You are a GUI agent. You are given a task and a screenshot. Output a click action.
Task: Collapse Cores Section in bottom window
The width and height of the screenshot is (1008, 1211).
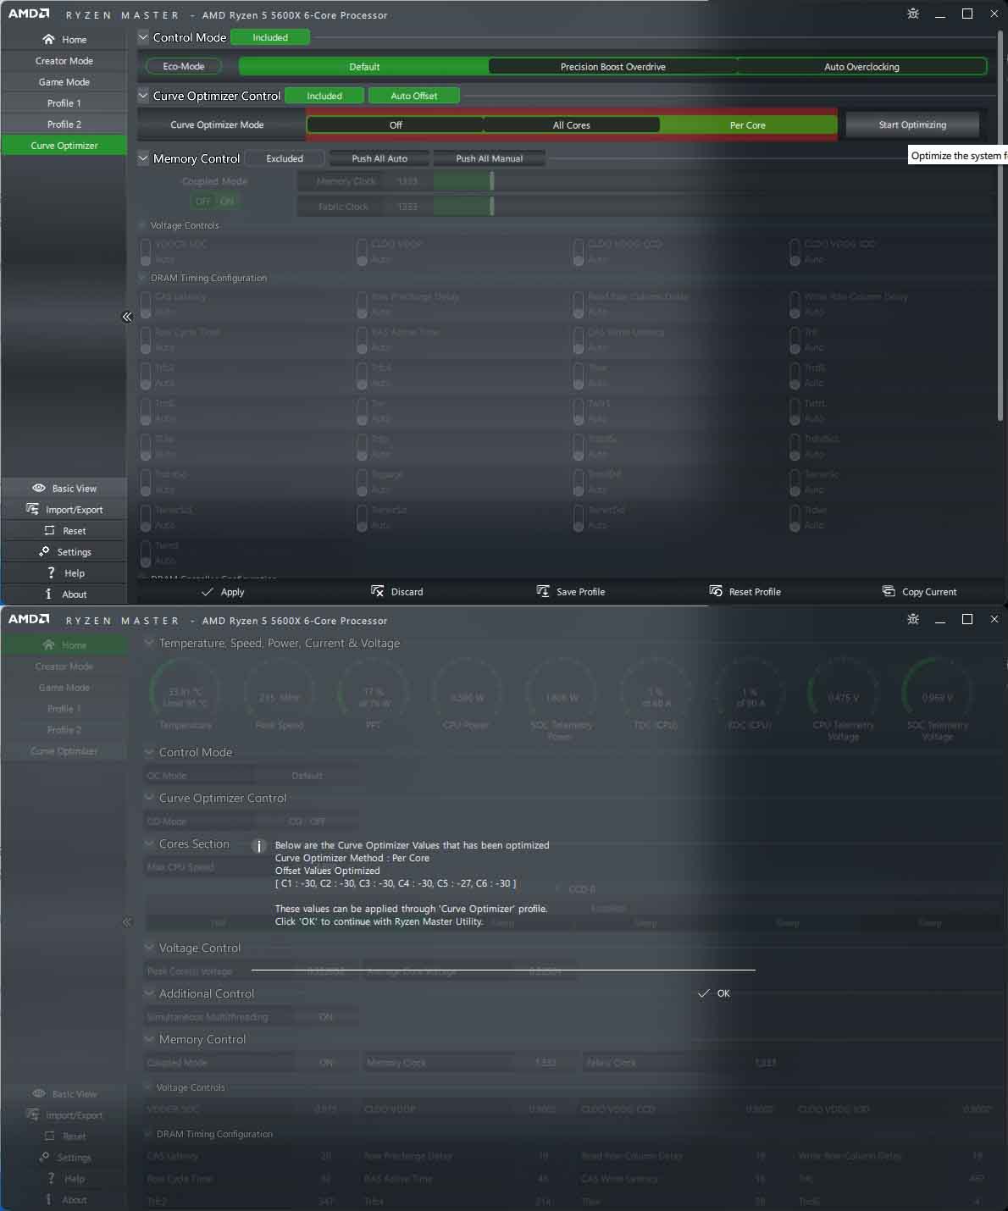149,843
